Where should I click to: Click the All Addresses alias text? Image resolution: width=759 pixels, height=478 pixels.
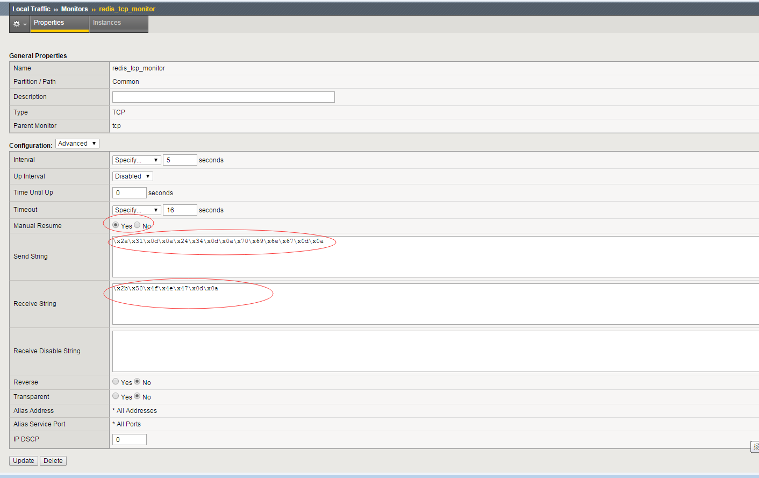click(135, 411)
